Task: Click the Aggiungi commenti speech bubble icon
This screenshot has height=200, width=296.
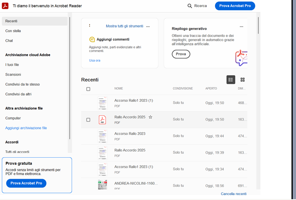Action: coord(92,39)
